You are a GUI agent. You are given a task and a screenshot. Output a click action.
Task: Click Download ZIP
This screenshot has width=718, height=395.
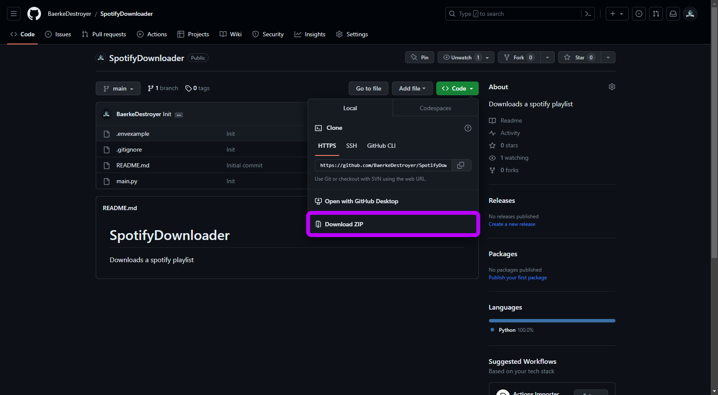[344, 224]
